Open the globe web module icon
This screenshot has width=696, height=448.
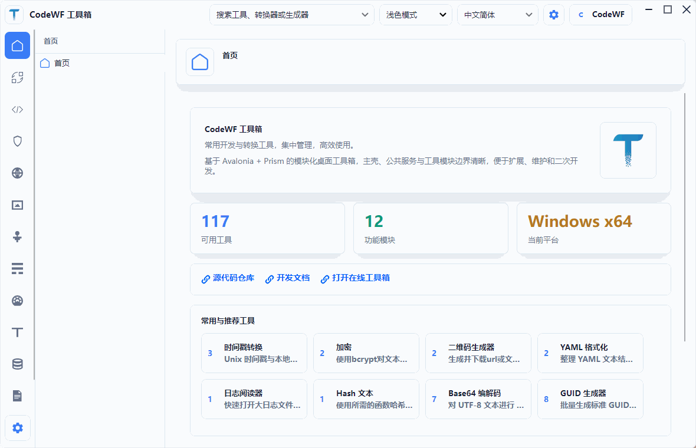[17, 173]
